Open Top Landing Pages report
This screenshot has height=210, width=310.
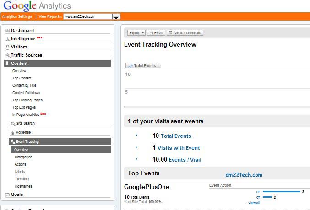coord(27,100)
